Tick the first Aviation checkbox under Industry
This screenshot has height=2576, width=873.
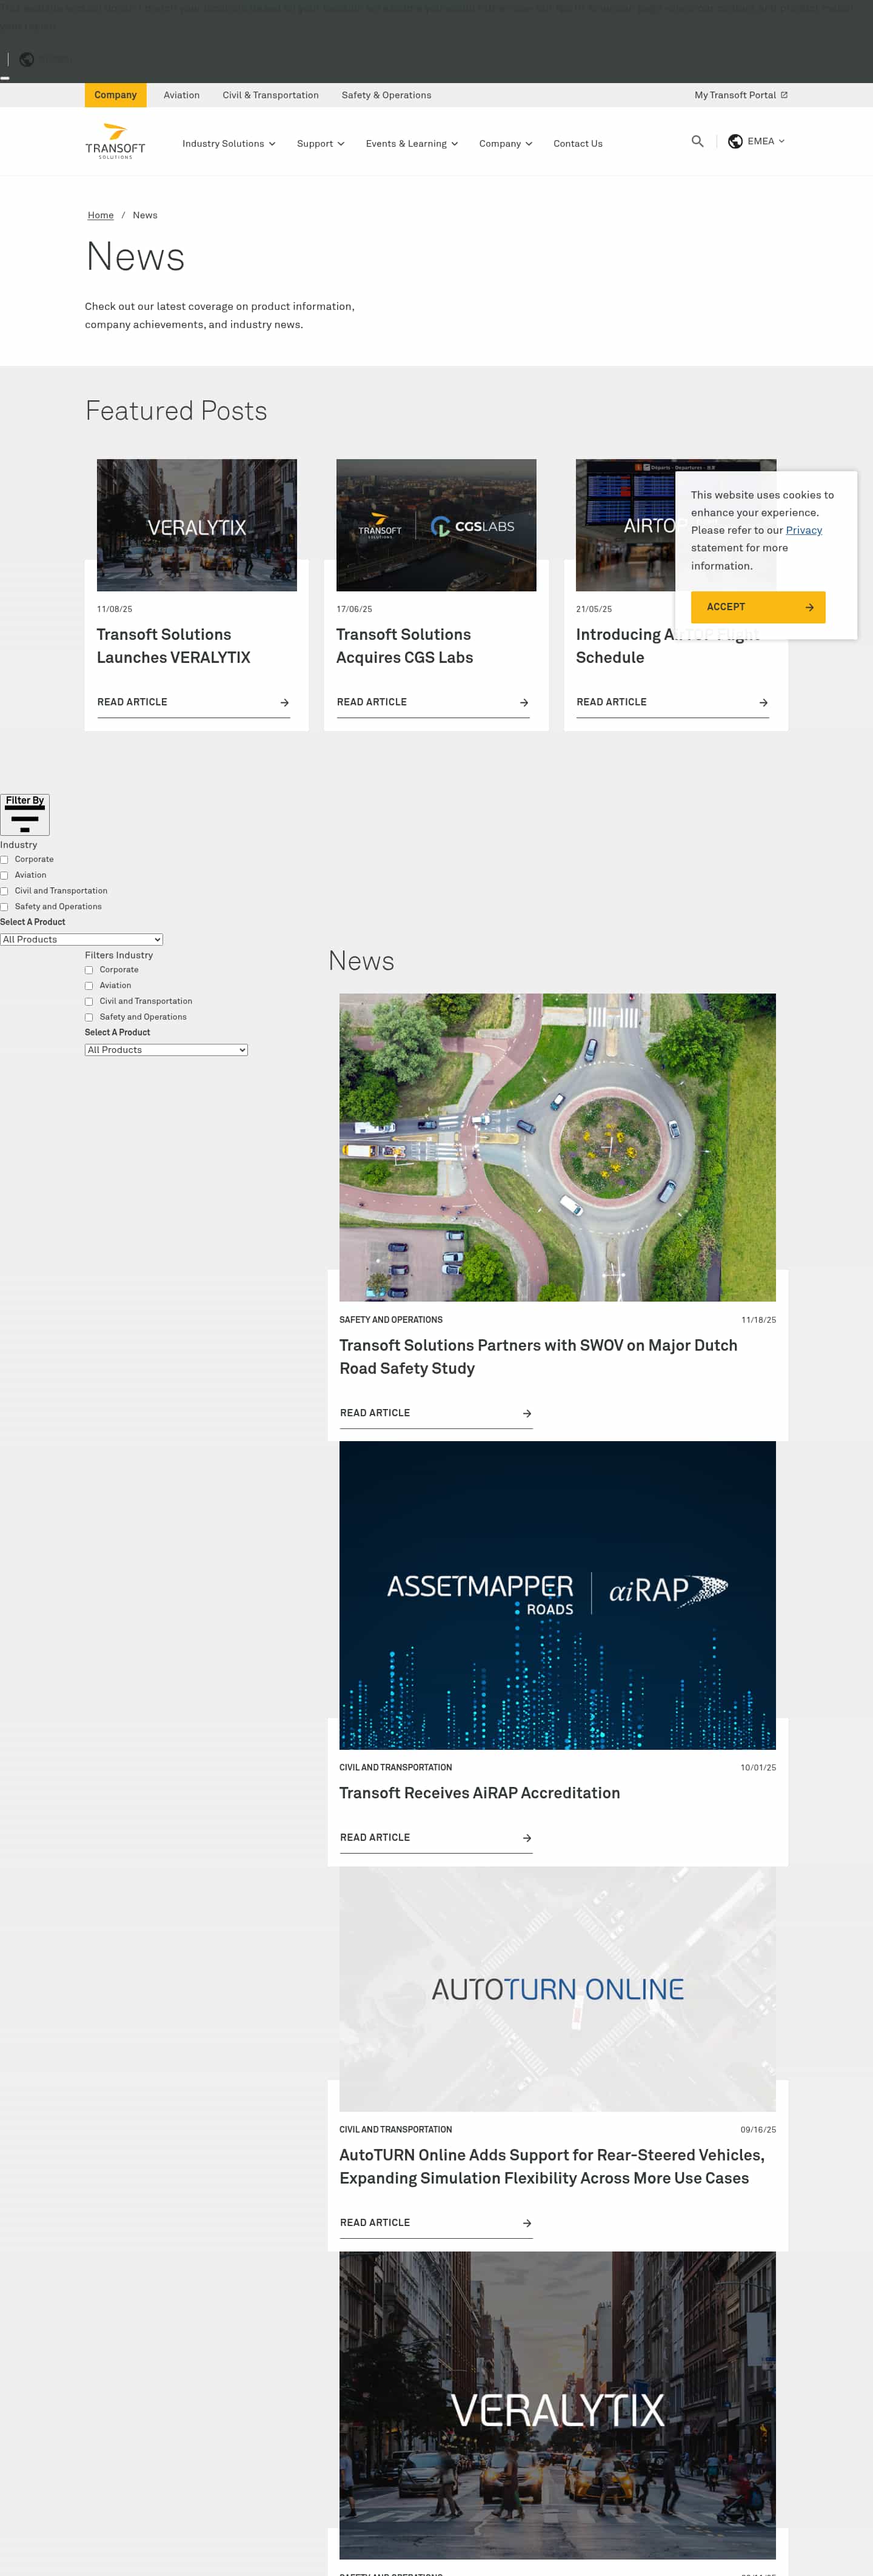pyautogui.click(x=5, y=876)
